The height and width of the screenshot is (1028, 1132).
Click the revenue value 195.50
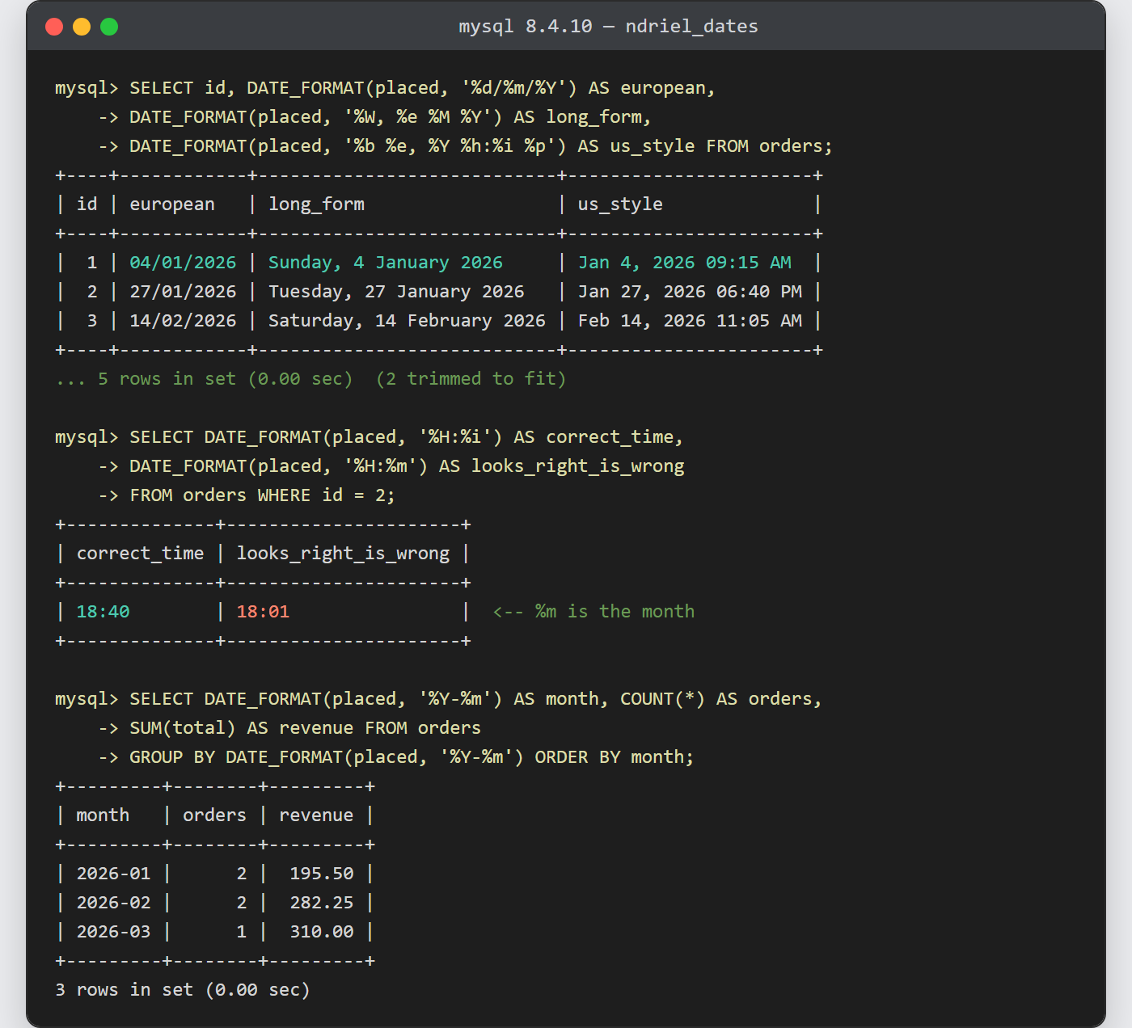(322, 874)
